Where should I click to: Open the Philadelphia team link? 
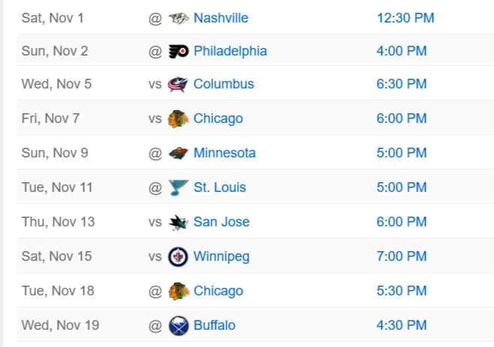[x=230, y=52]
